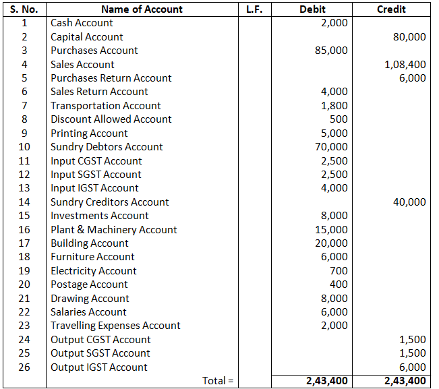The image size is (439, 389).
Task: Select the "Debit" column header
Action: click(x=312, y=9)
